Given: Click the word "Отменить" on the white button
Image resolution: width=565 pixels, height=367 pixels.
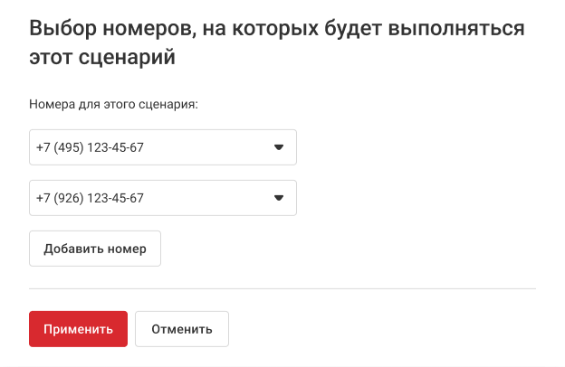Looking at the screenshot, I should click(x=182, y=329).
